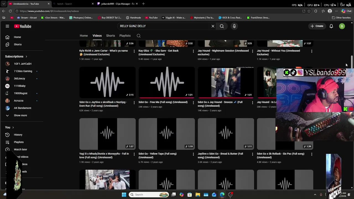Click the browser address bar URL
354x199 pixels.
coord(49,11)
